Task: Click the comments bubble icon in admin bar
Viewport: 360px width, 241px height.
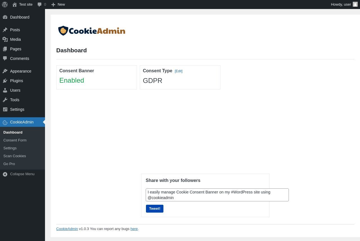Action: [40, 4]
